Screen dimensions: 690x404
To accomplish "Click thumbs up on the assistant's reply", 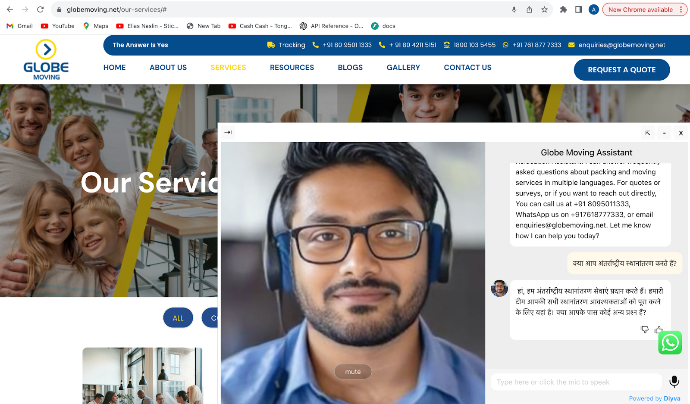I will pos(659,329).
